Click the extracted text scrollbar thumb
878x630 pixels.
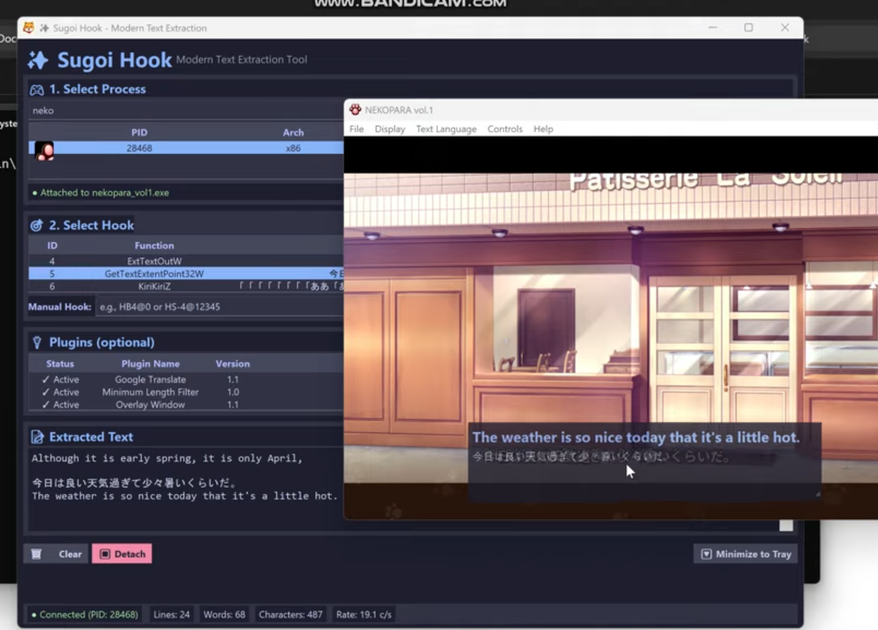click(x=786, y=525)
